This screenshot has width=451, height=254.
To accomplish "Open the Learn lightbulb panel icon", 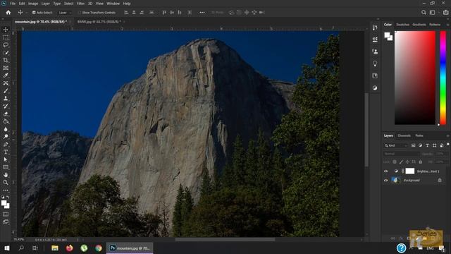I will (x=375, y=64).
